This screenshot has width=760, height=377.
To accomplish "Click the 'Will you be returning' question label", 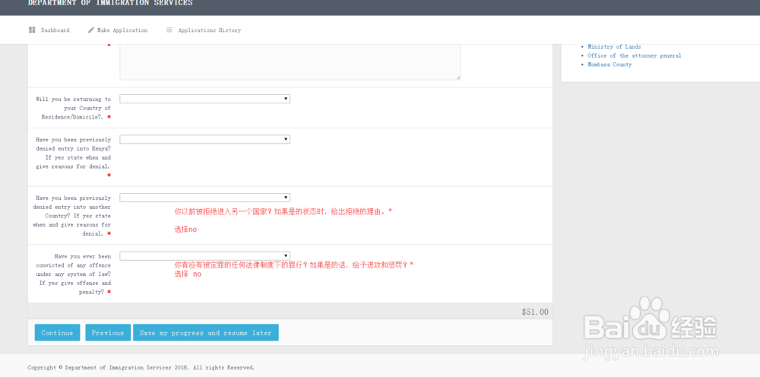I will pos(73,108).
